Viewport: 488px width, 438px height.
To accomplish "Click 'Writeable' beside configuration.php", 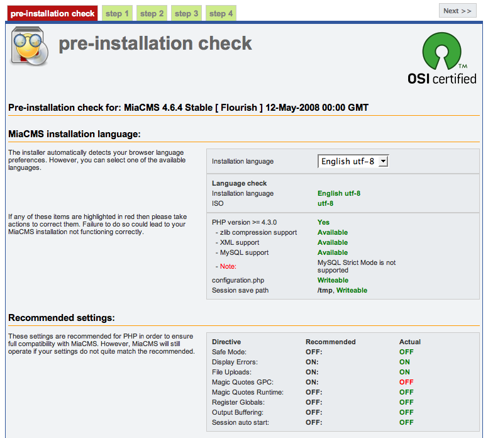I will [333, 280].
